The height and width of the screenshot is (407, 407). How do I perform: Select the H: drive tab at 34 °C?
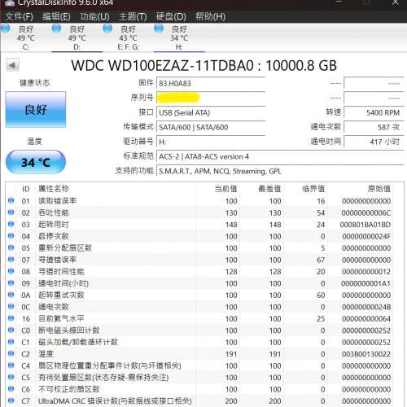click(179, 37)
